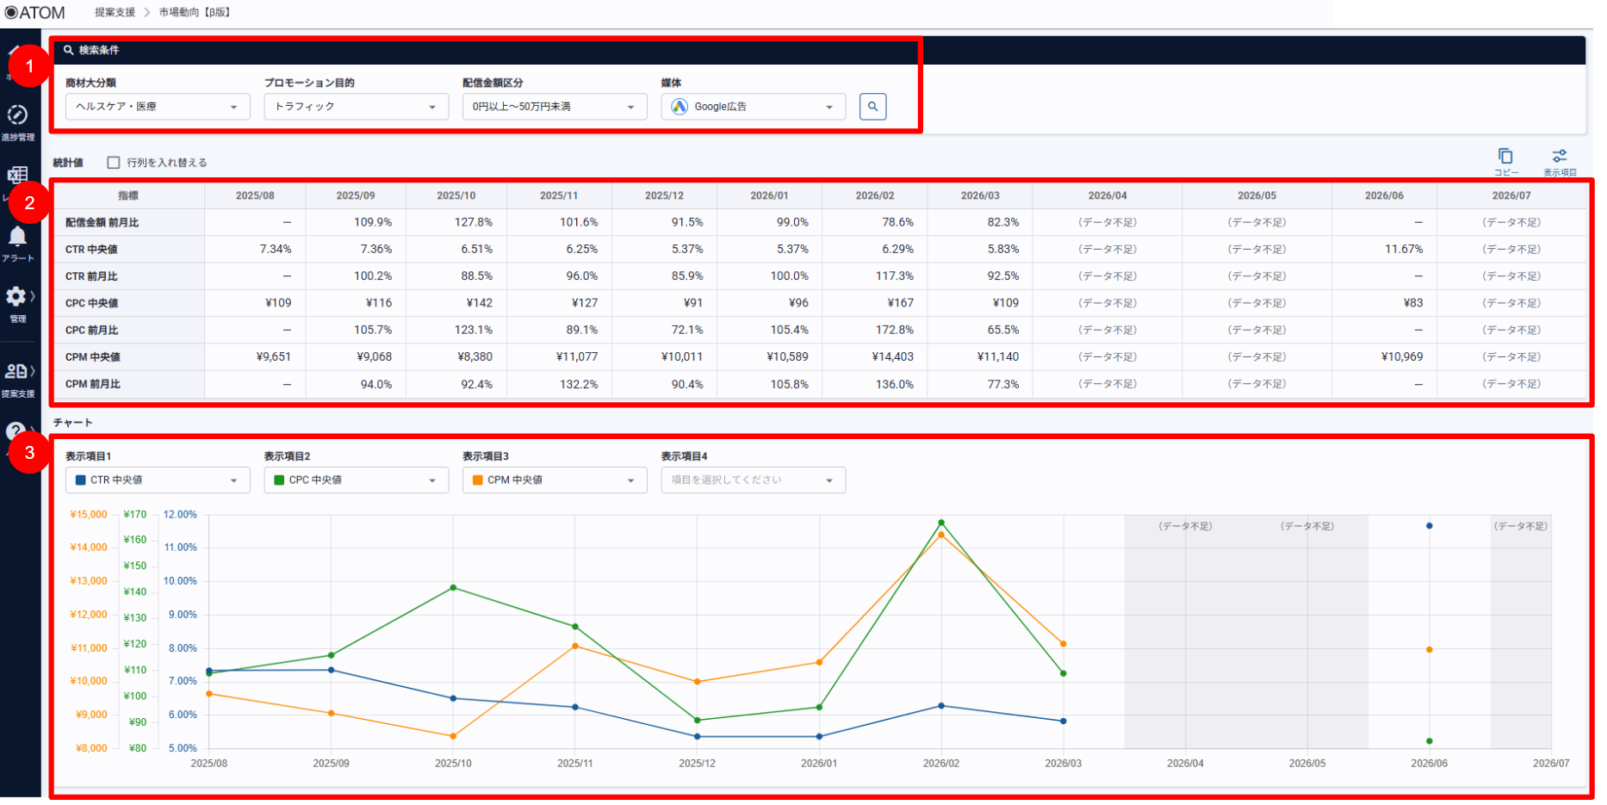Open the help question mark icon
The height and width of the screenshot is (805, 1607).
[x=16, y=431]
